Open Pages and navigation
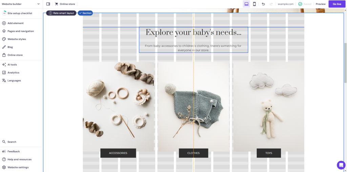 point(21,31)
